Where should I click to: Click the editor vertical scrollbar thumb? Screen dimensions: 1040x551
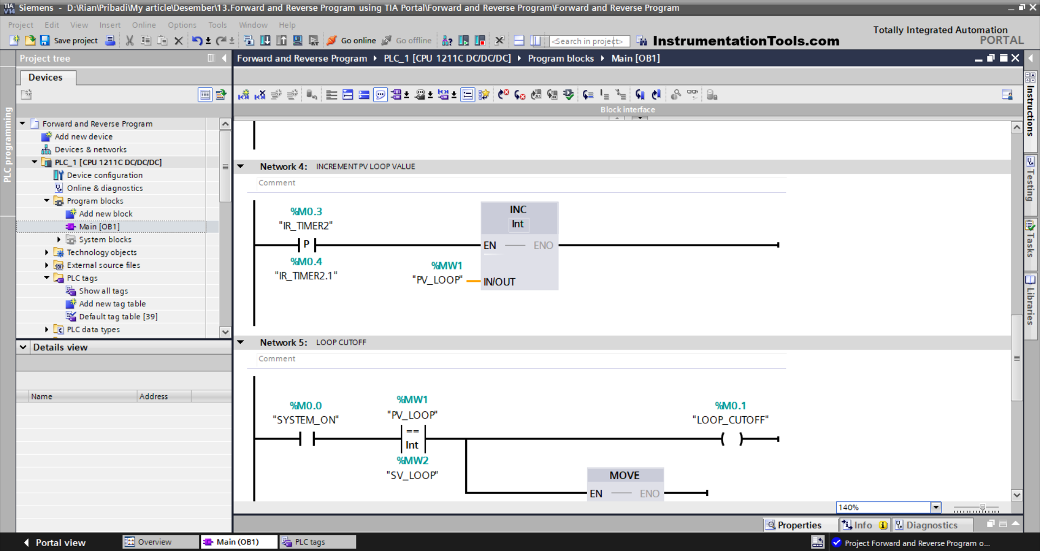[1017, 357]
